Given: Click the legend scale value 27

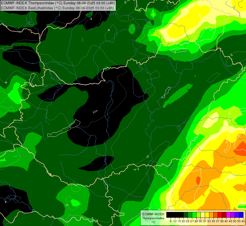Looking at the screenshot, I should [192, 221].
